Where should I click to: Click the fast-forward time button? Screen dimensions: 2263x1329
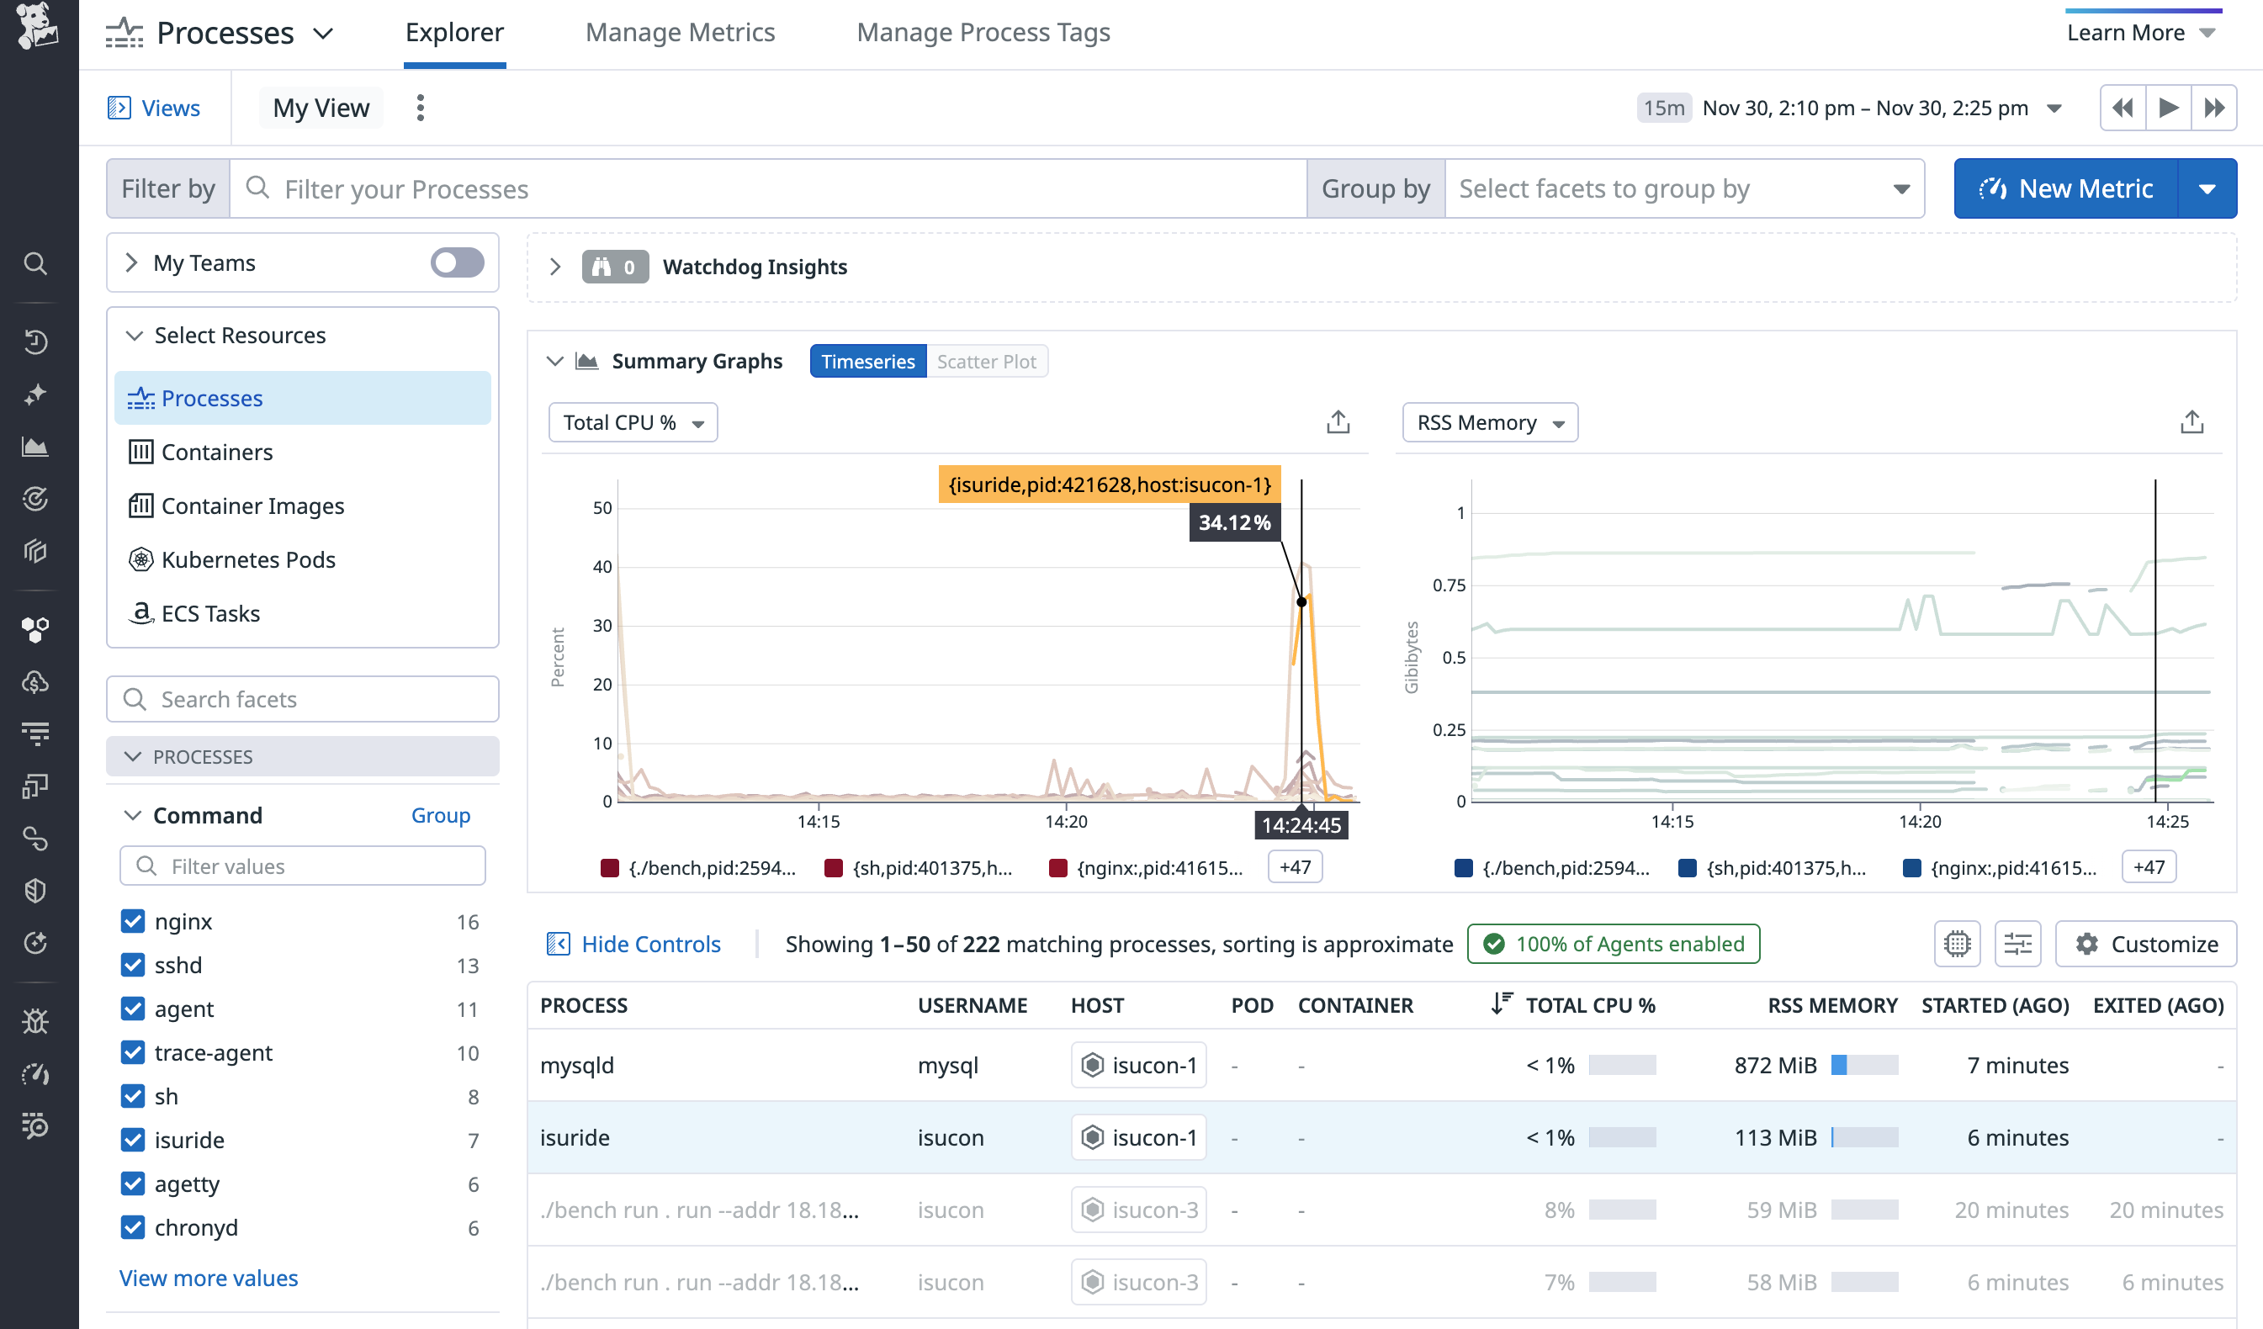coord(2213,108)
